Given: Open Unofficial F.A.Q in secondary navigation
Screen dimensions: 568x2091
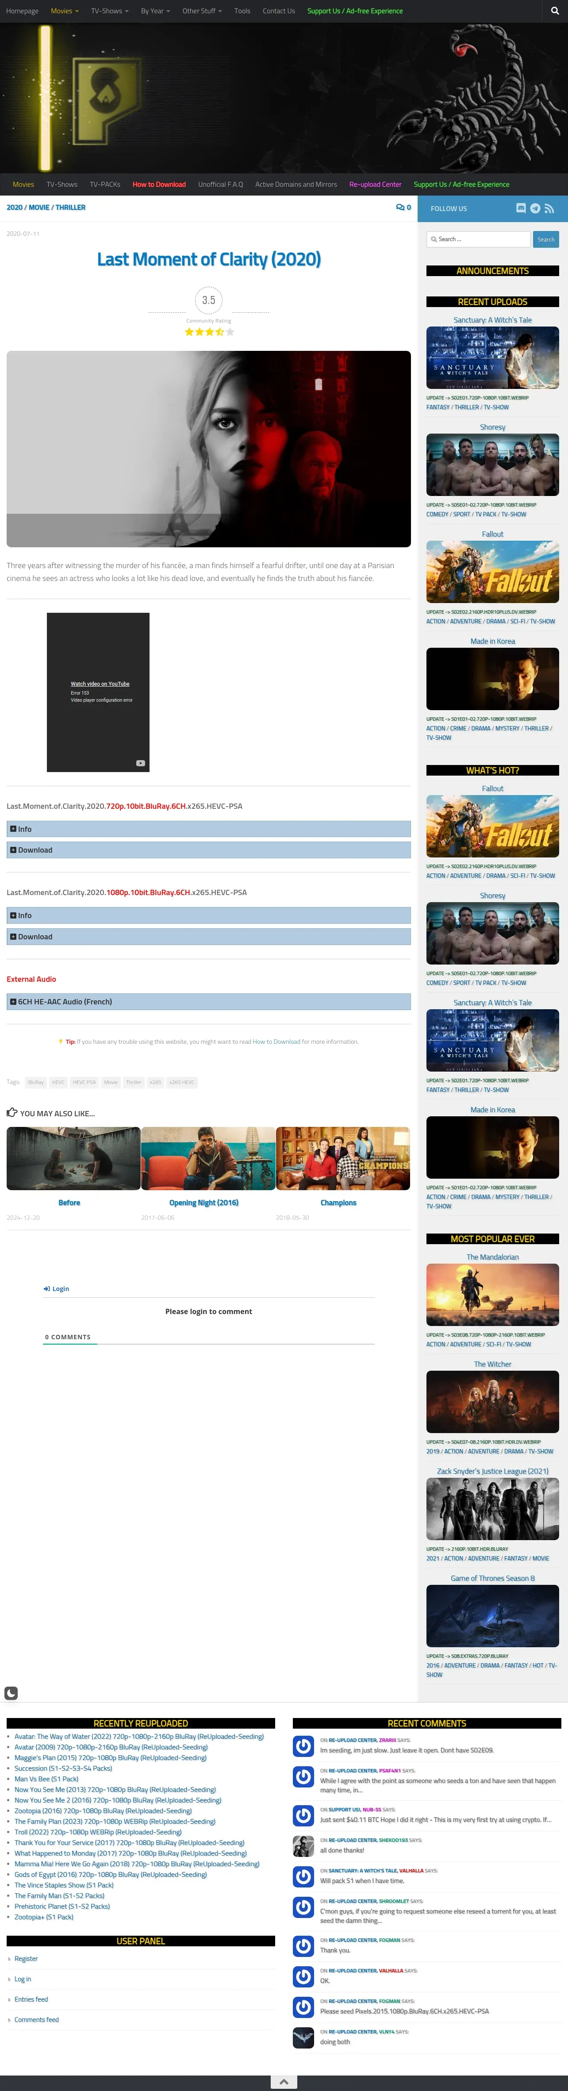Looking at the screenshot, I should click(x=221, y=184).
